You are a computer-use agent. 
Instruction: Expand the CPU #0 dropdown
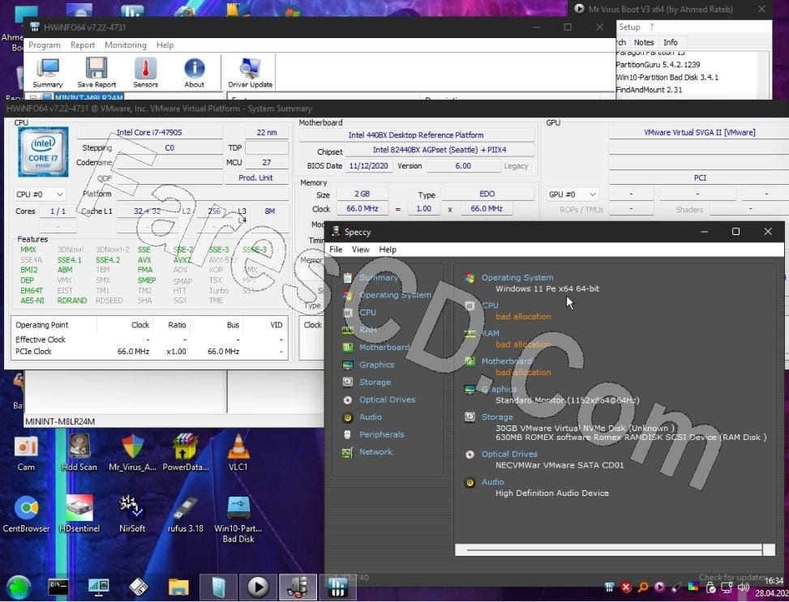tap(40, 194)
